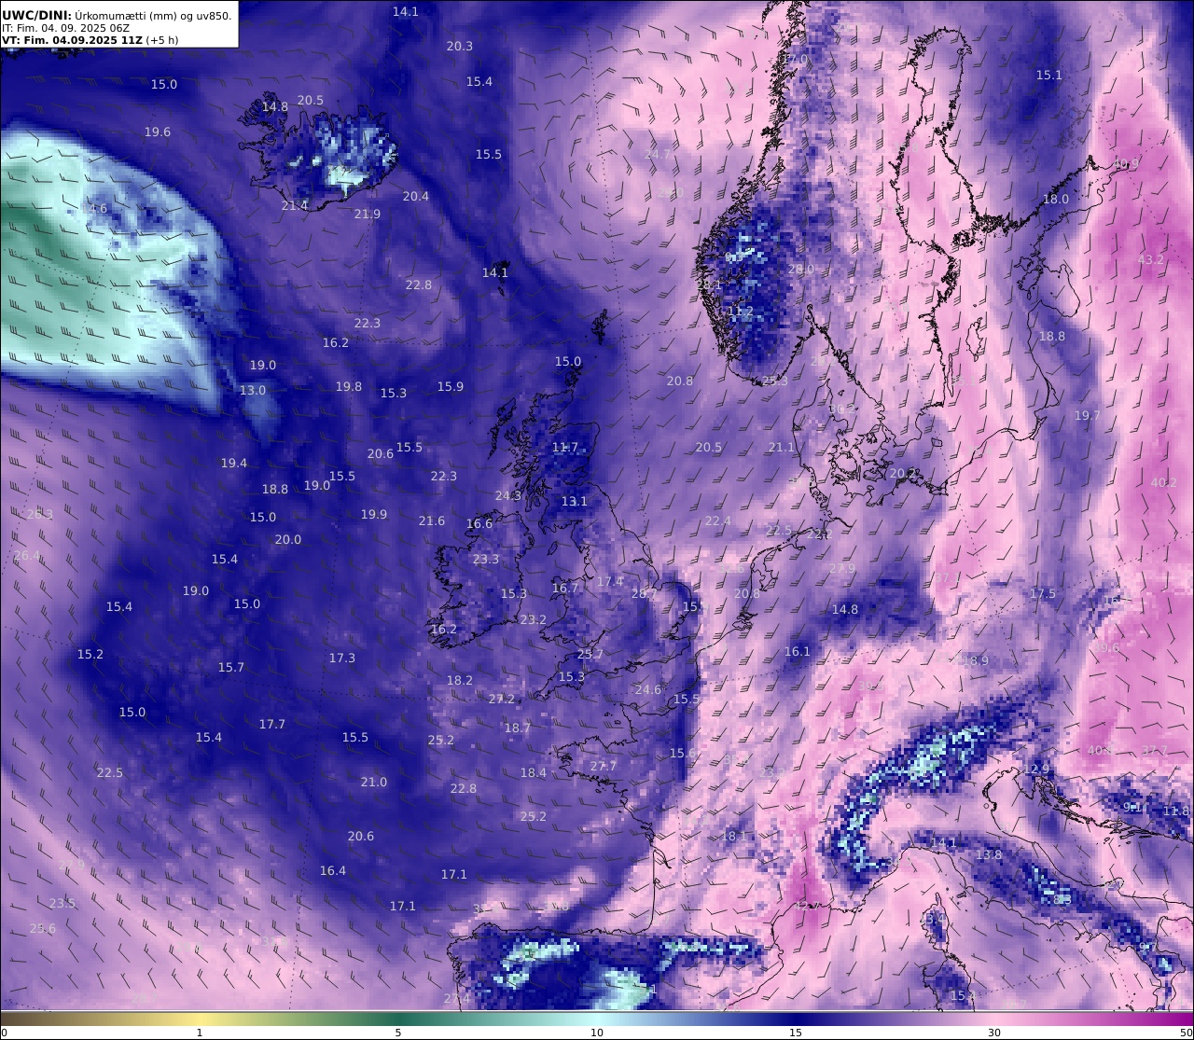
Task: Click the 17.5 value on the map
Action: pyautogui.click(x=1043, y=593)
